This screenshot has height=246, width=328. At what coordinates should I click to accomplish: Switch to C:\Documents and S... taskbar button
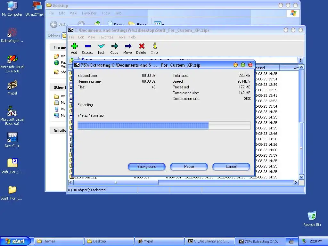coord(209,242)
